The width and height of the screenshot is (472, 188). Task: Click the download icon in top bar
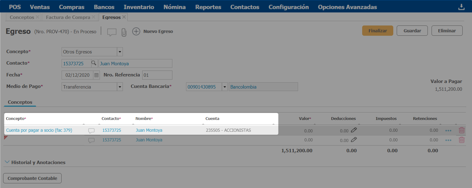[x=461, y=7]
